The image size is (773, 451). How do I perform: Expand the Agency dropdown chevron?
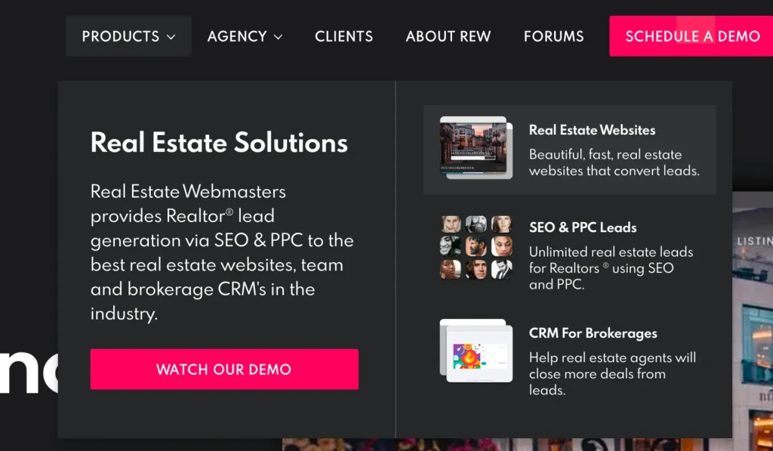click(278, 37)
